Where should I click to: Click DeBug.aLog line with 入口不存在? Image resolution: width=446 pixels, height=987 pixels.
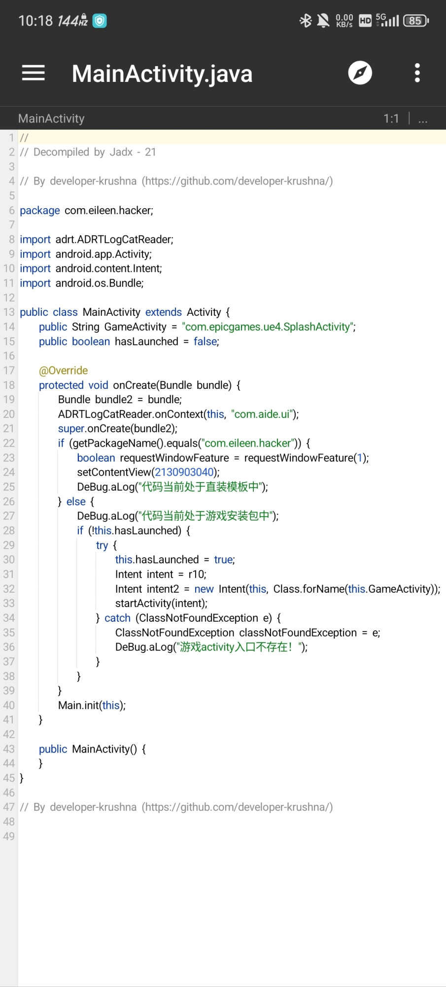pos(211,647)
